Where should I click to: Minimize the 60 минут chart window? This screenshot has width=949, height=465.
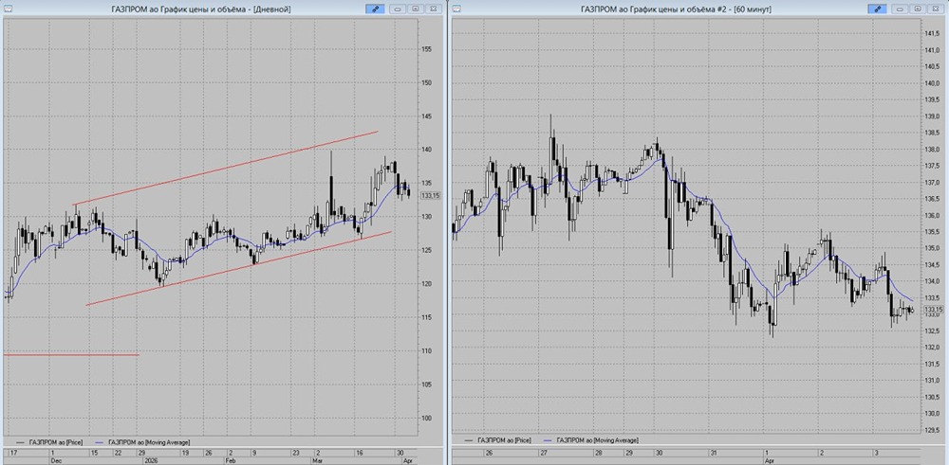coord(899,9)
